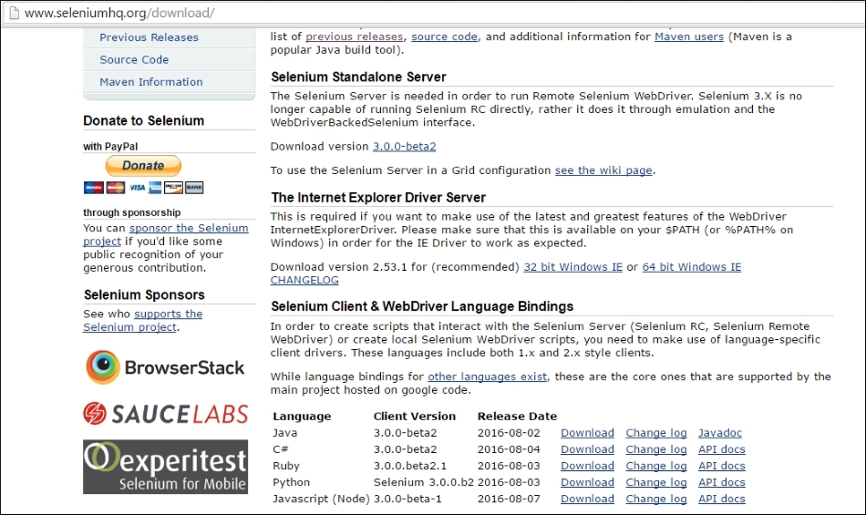Open the 'Maven users' link
The image size is (866, 515).
pyautogui.click(x=689, y=36)
